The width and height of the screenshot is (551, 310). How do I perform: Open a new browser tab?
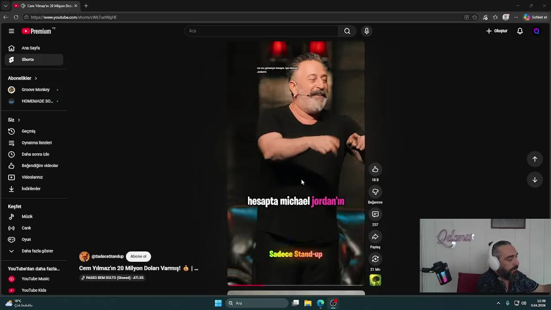(86, 6)
